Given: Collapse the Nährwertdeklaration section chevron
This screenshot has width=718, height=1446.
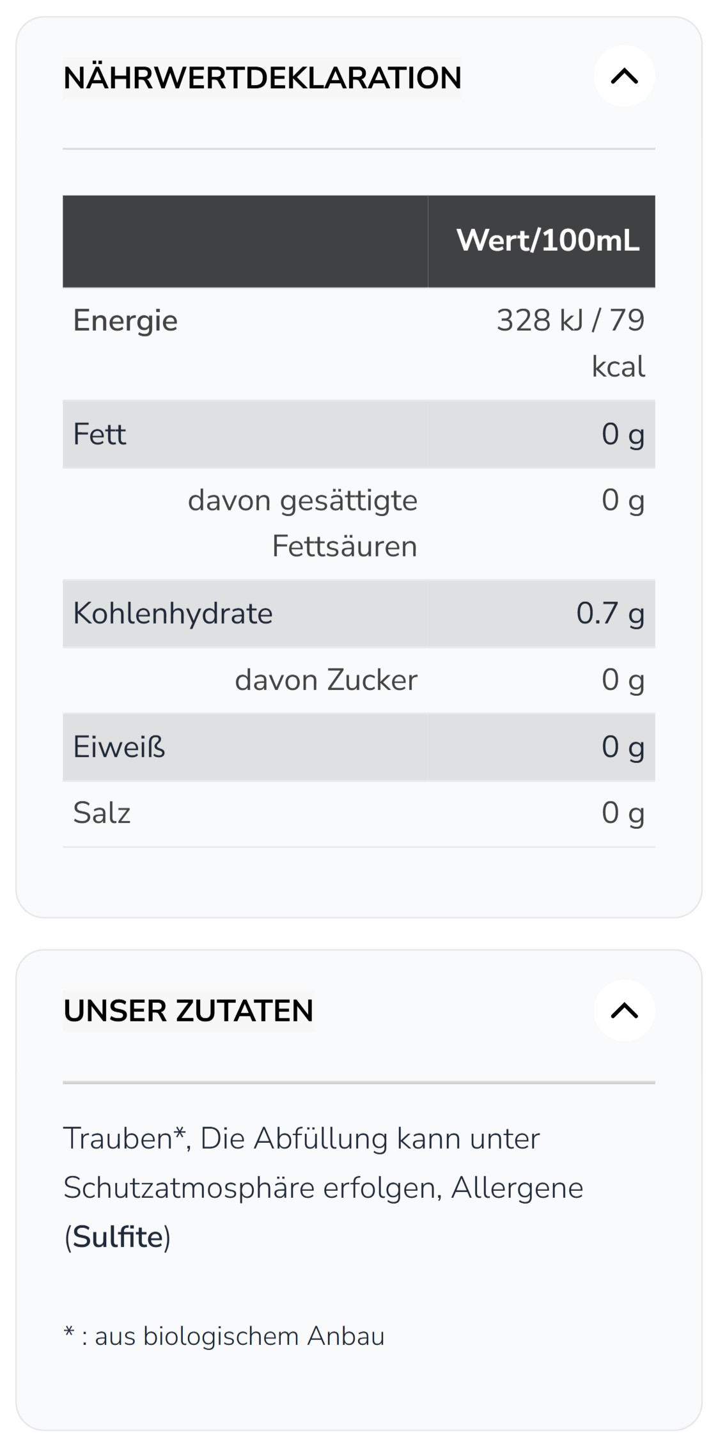Looking at the screenshot, I should pyautogui.click(x=624, y=76).
